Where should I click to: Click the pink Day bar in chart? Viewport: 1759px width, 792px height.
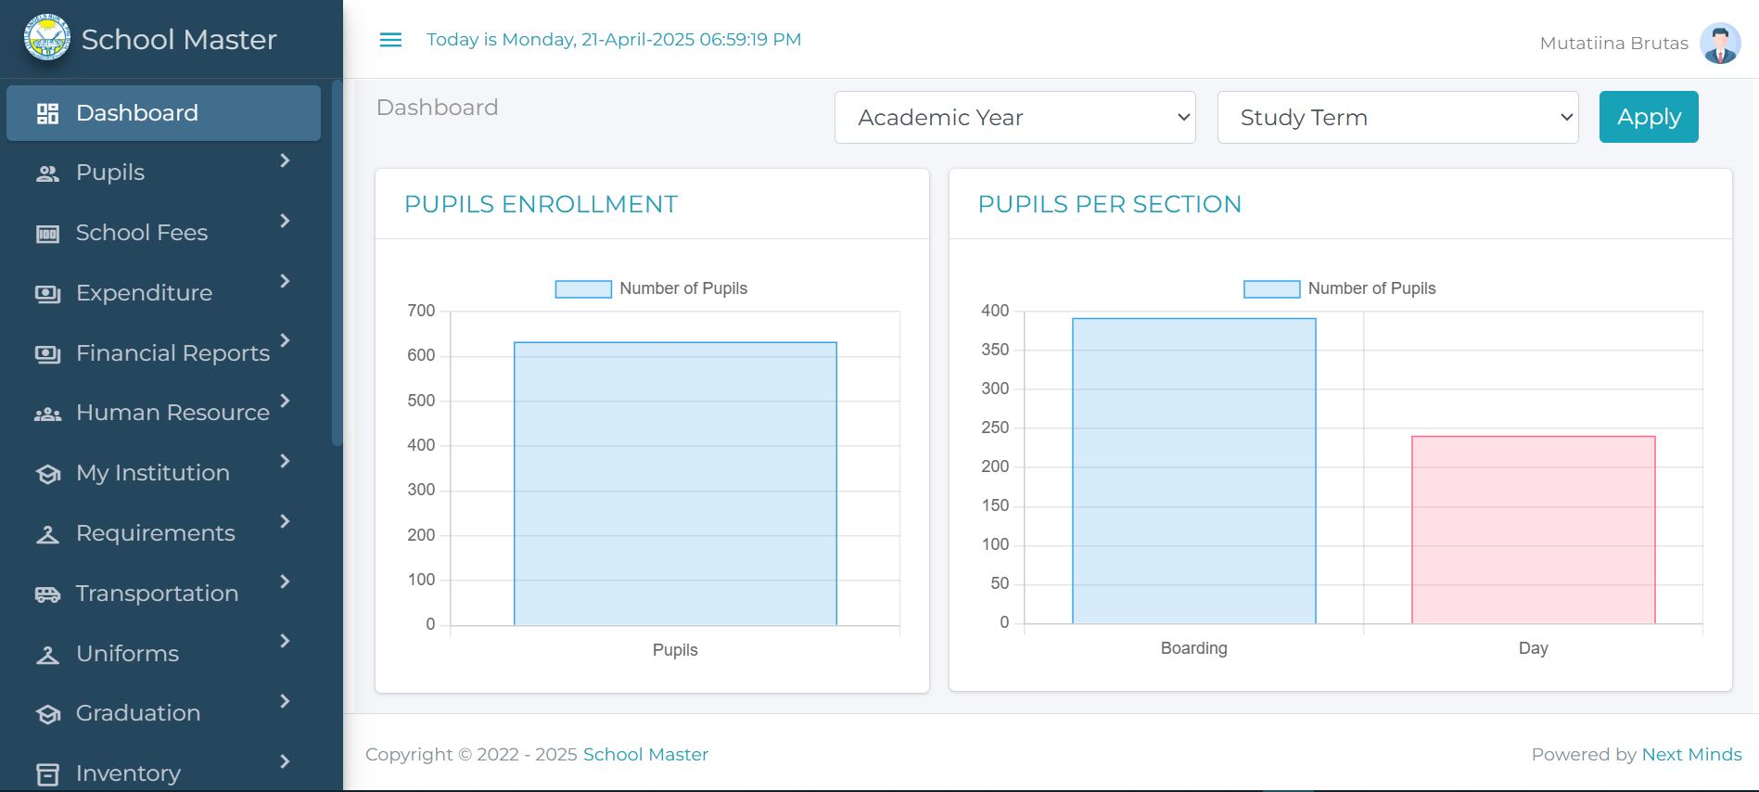coord(1533,529)
